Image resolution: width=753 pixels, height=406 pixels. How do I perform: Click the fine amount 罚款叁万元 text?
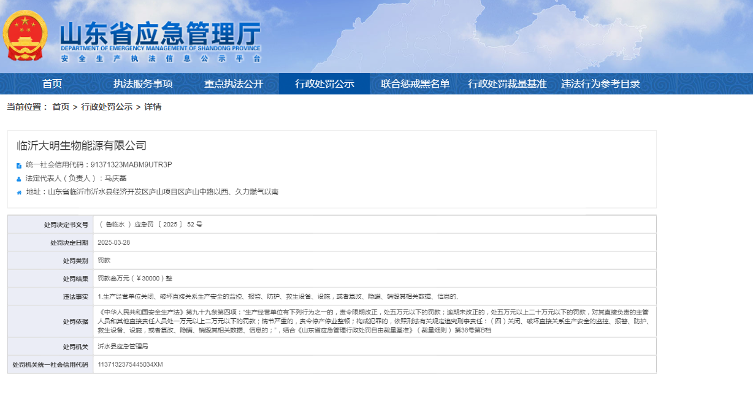point(135,278)
